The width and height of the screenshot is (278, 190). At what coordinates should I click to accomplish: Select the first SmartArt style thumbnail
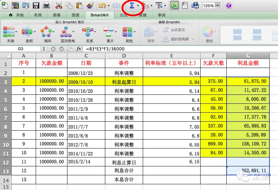click(237, 34)
